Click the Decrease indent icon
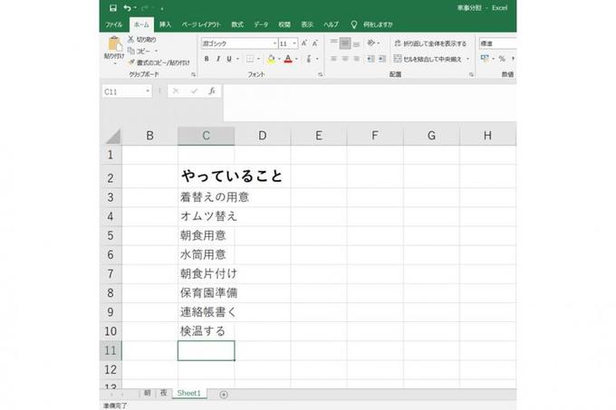 point(371,59)
